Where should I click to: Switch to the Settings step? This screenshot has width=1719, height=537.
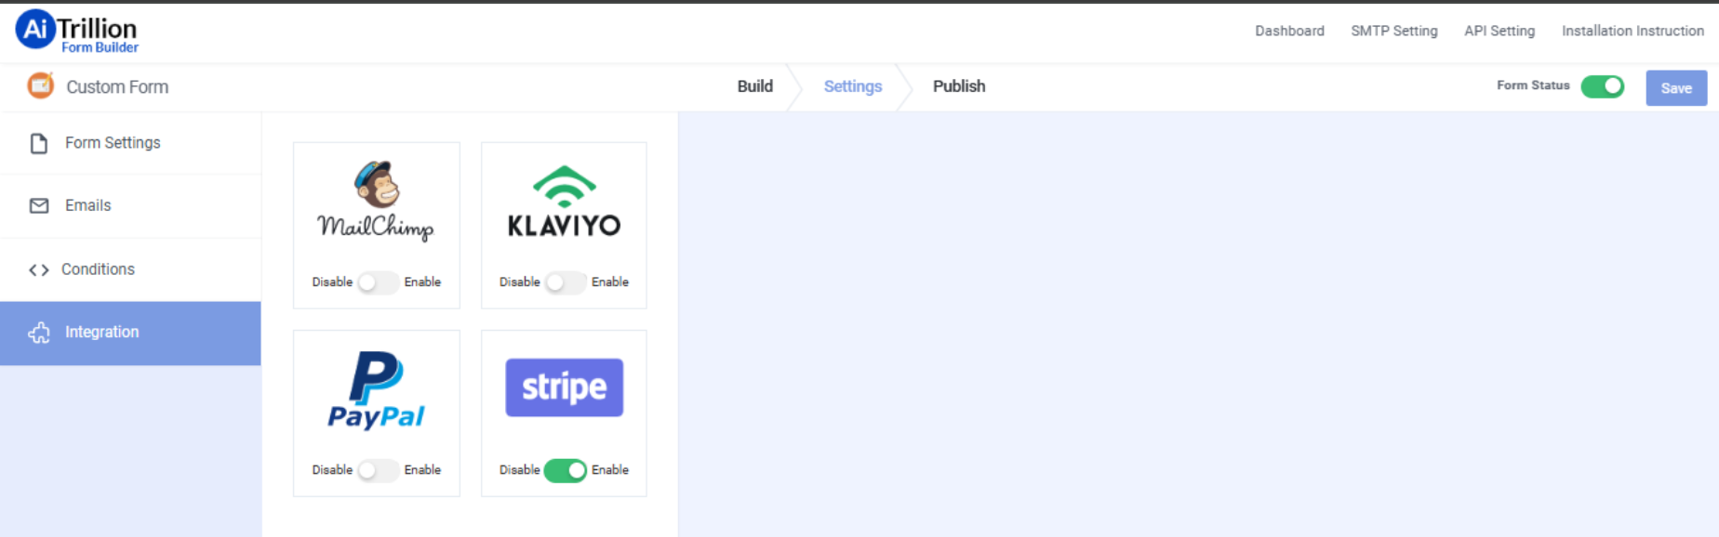853,86
